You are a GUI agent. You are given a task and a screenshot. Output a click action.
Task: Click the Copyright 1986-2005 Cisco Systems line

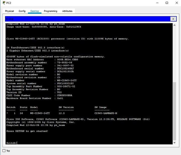click(41, 122)
